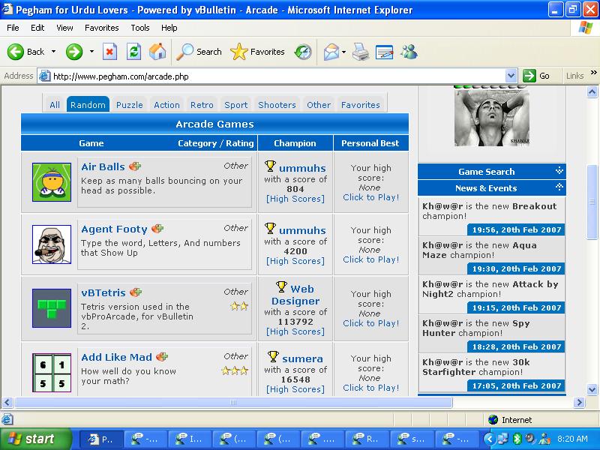Click the Agent Footy game thumbnail
Image resolution: width=600 pixels, height=450 pixels.
click(52, 244)
